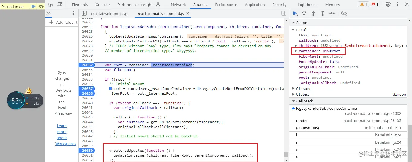Screen dimensions: 412x162
Task: Open the warnings counter badge
Action: 363,4
